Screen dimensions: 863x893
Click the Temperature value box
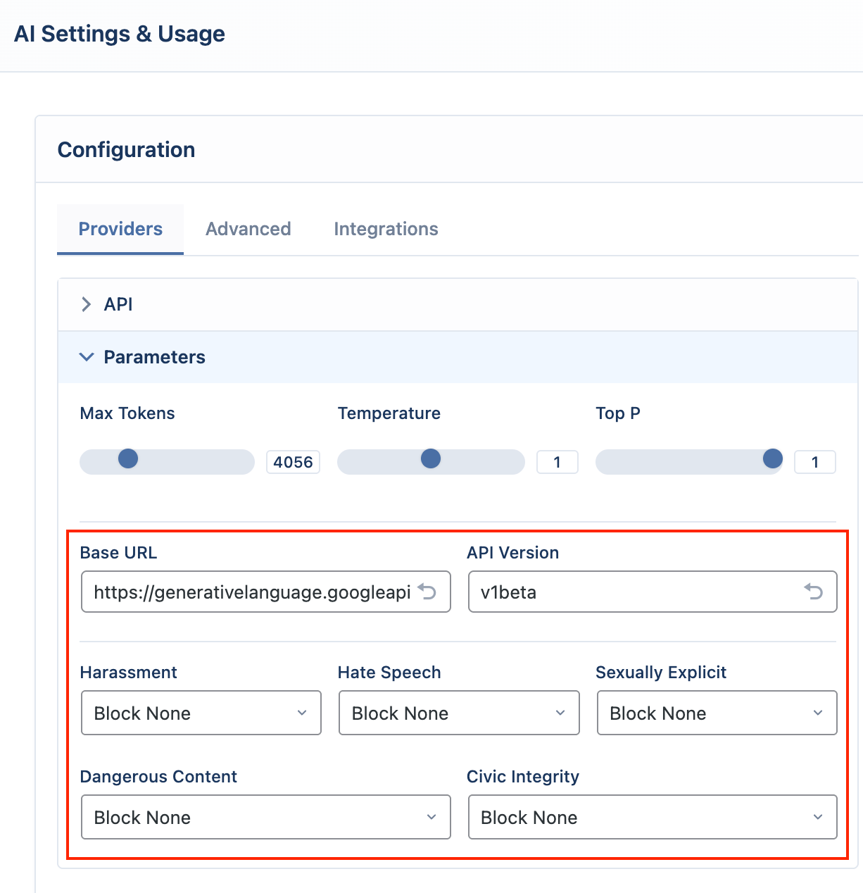pyautogui.click(x=558, y=462)
